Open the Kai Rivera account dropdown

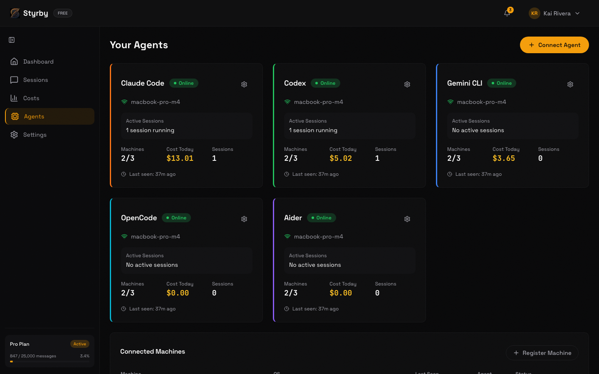(554, 13)
